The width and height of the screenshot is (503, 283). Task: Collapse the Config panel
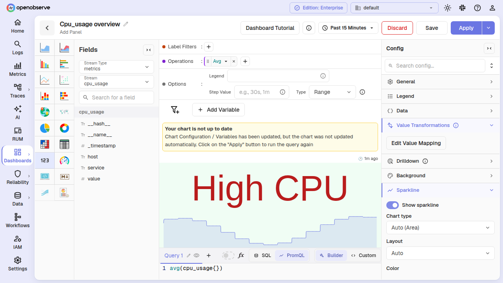(489, 48)
